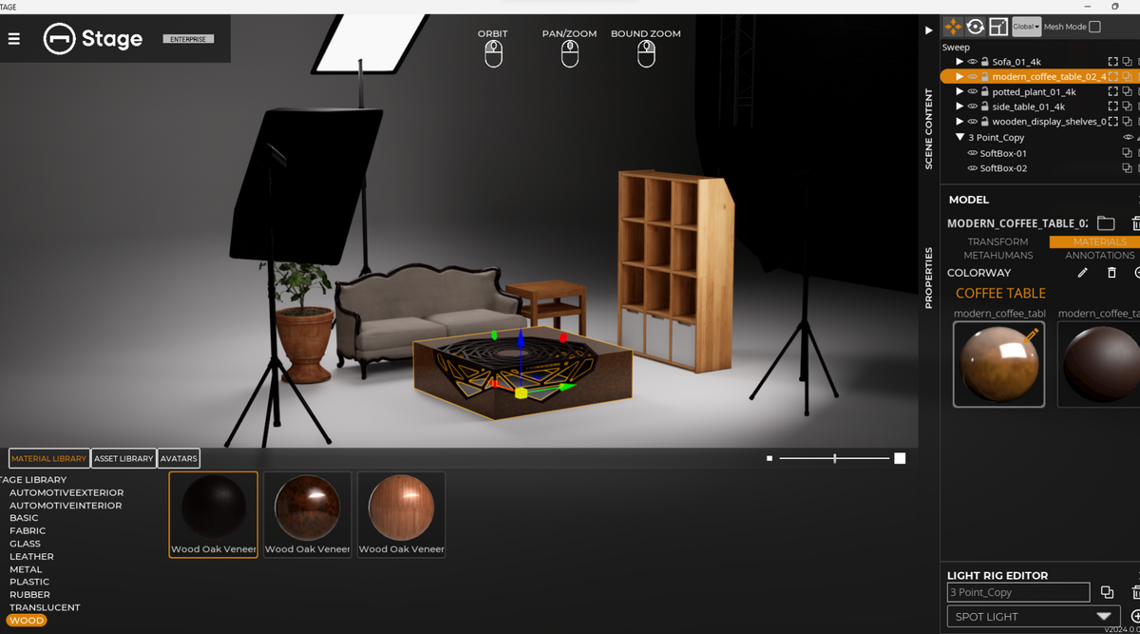The height and width of the screenshot is (634, 1140).
Task: Click the folder icon next to MODERN_COFFEE_TABLE
Action: (1106, 223)
